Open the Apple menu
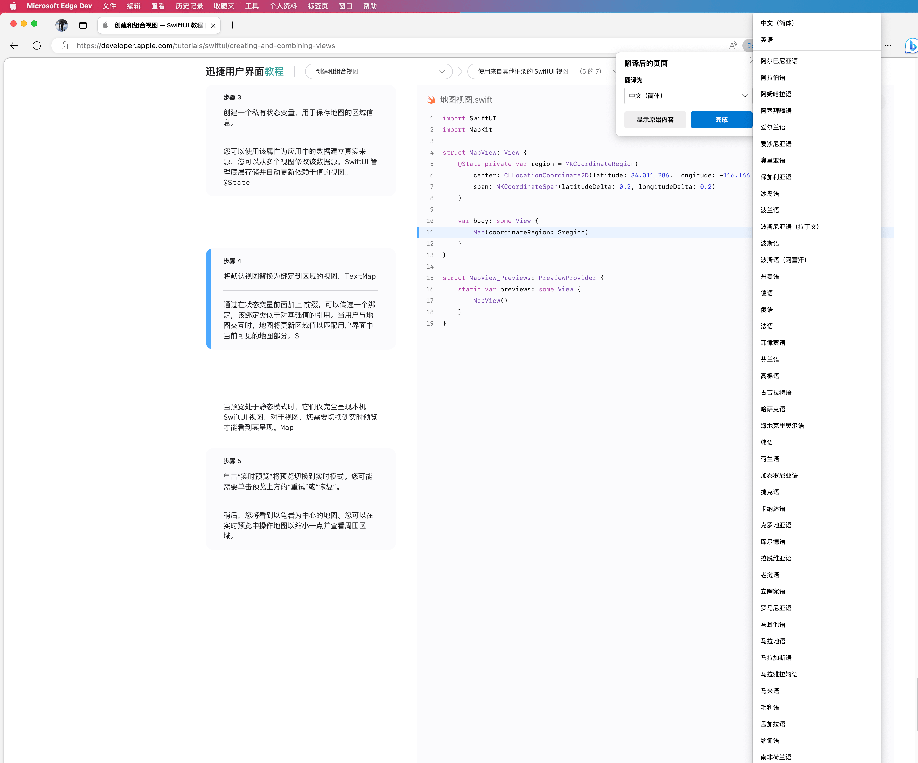 pyautogui.click(x=13, y=6)
